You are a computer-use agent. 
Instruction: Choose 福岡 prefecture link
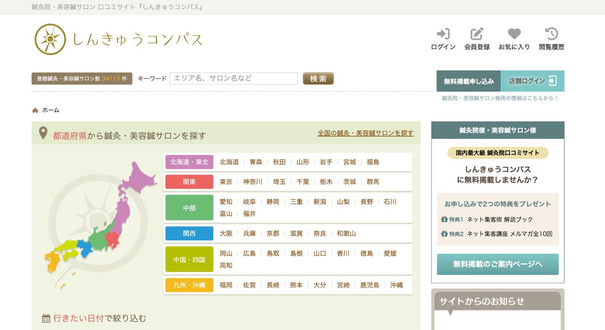[226, 285]
